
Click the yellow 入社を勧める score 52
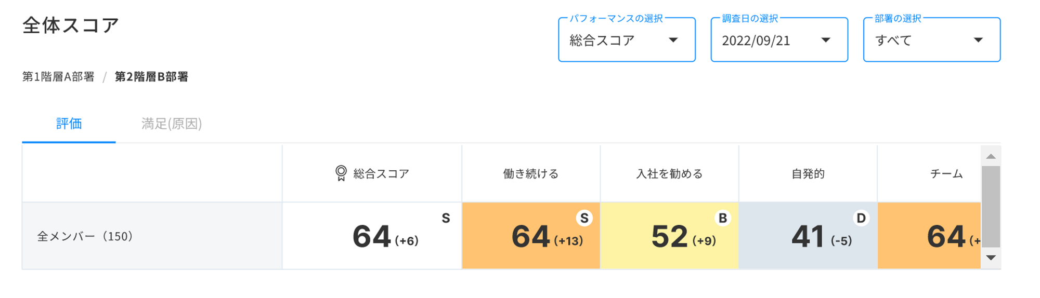(x=669, y=236)
